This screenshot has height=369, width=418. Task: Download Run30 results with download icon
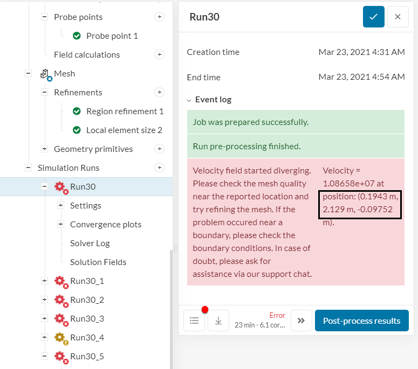218,321
